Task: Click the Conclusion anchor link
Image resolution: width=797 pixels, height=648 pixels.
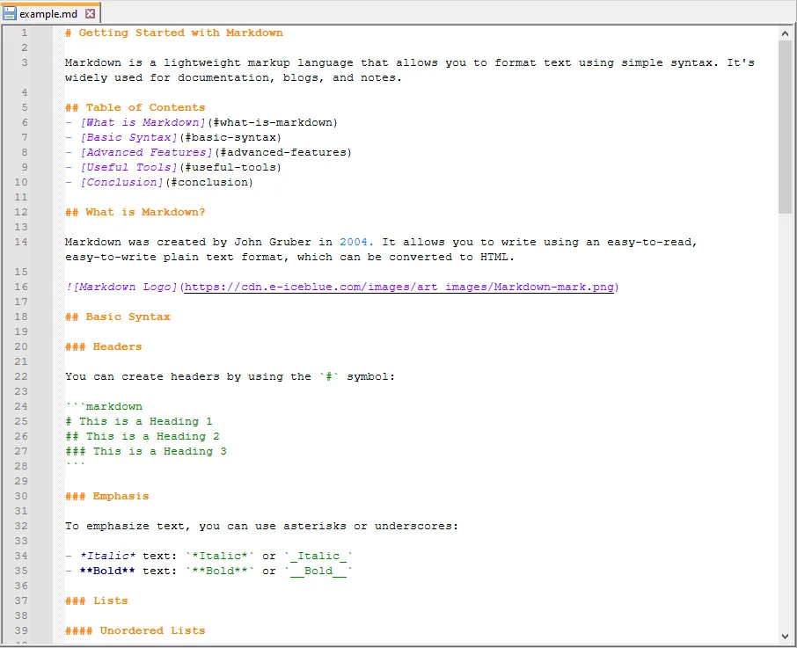Action: [121, 181]
